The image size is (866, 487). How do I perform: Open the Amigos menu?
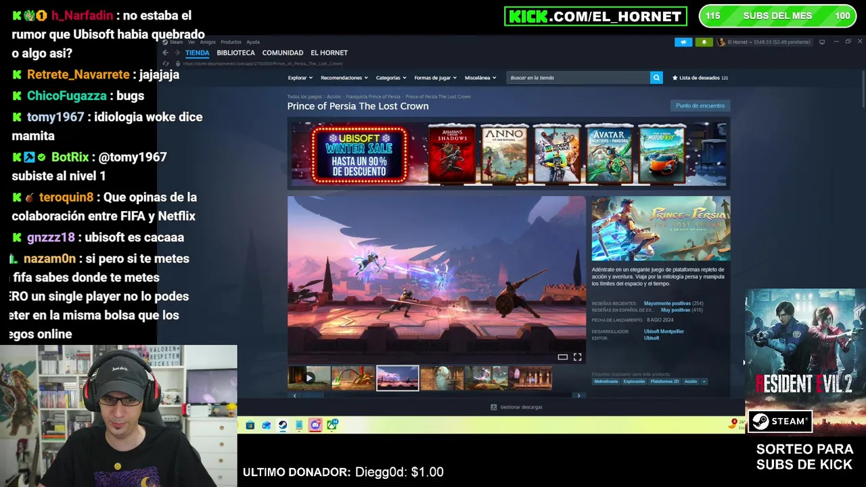[x=208, y=42]
